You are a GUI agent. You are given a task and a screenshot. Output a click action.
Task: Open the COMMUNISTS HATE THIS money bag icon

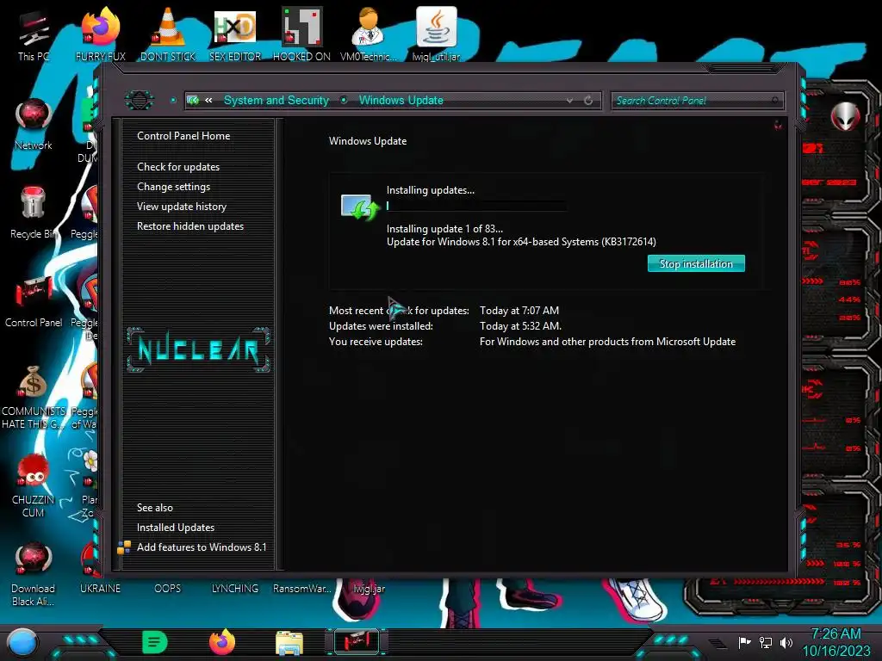(x=34, y=397)
